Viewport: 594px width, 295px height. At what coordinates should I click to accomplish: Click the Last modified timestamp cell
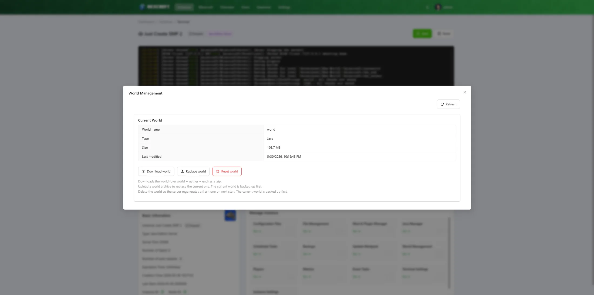(x=360, y=157)
